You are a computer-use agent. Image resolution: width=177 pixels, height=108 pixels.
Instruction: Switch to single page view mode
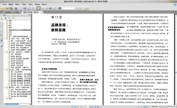140,107
